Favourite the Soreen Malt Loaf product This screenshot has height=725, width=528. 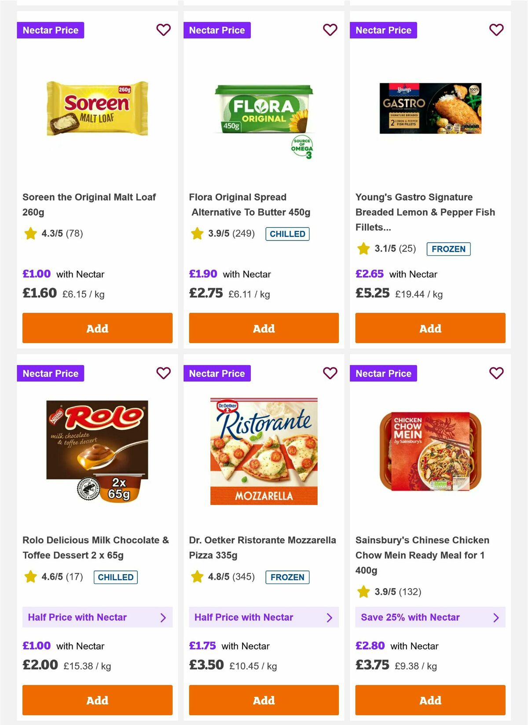(163, 30)
